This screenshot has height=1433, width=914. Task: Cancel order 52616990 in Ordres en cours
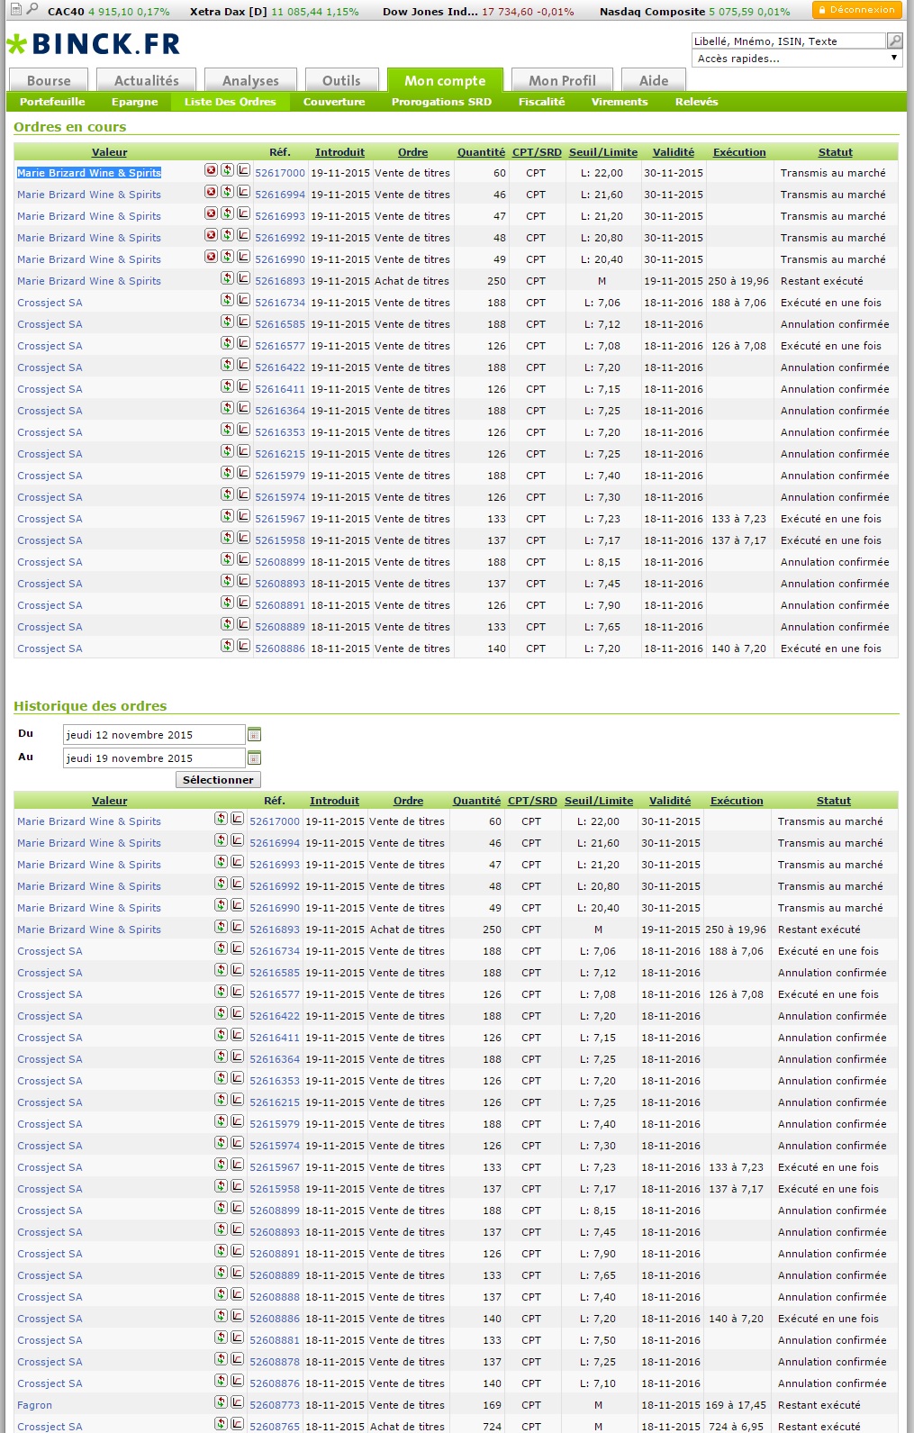[x=211, y=257]
